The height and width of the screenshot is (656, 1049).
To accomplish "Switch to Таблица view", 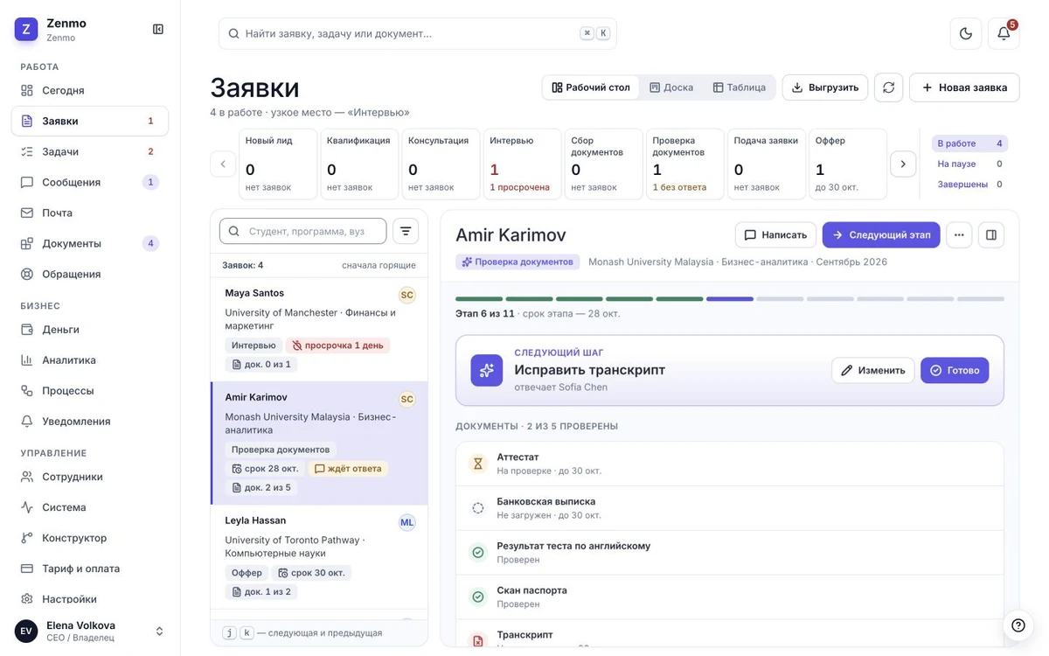I will [739, 87].
